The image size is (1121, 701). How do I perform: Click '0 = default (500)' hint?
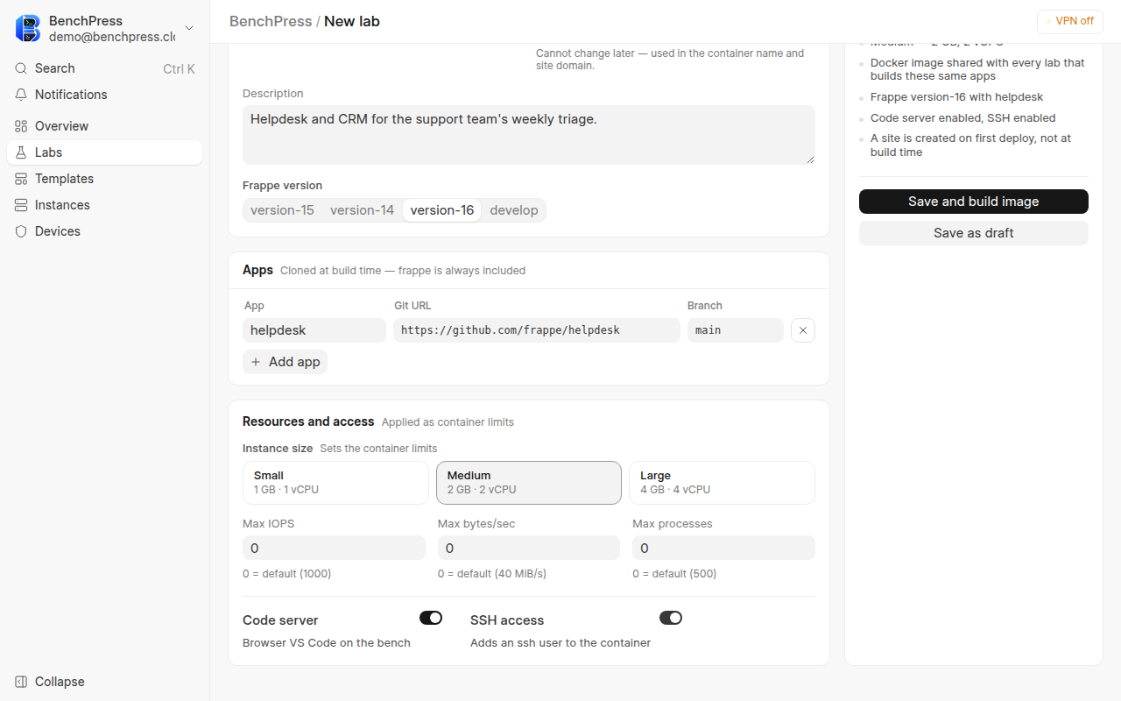[x=674, y=574]
